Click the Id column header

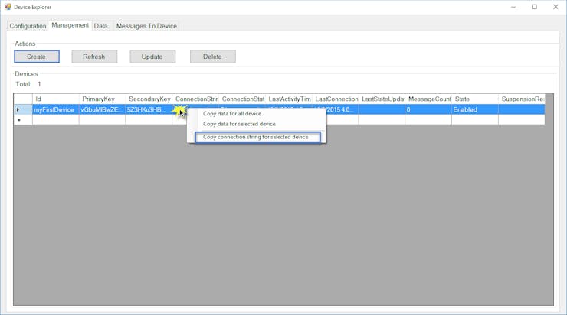tap(56, 99)
